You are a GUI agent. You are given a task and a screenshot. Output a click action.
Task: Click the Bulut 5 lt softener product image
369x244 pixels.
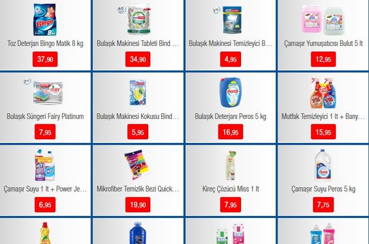pyautogui.click(x=323, y=20)
